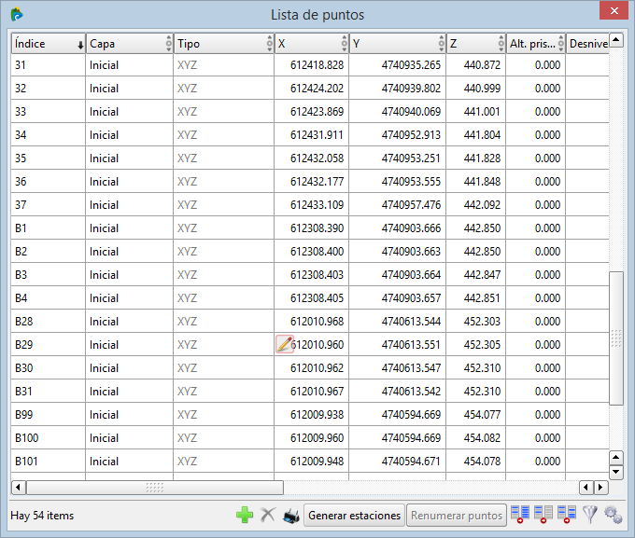The height and width of the screenshot is (538, 635).
Task: Click the rightmost horizontal scroll right arrow
Action: coord(601,488)
